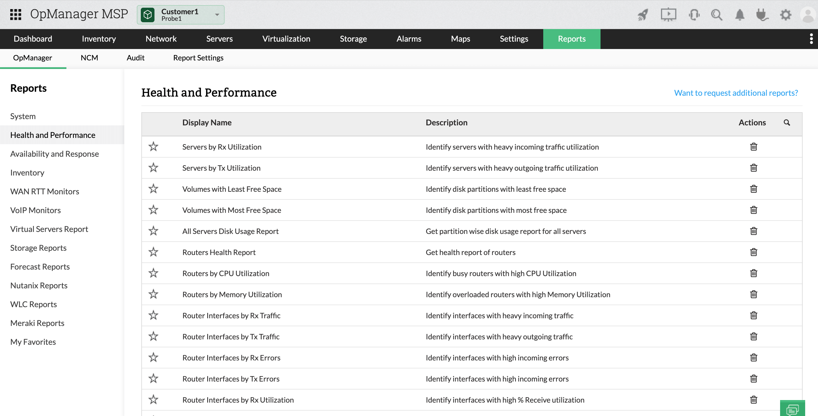This screenshot has height=416, width=818.
Task: Open the gear settings icon in header
Action: pos(786,15)
